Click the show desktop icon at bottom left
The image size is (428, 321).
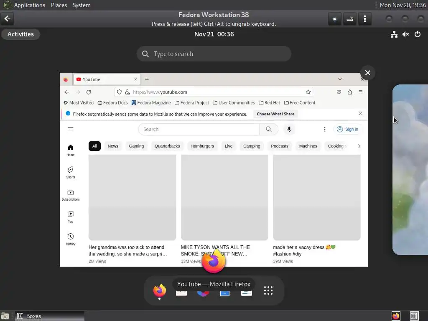[5, 316]
